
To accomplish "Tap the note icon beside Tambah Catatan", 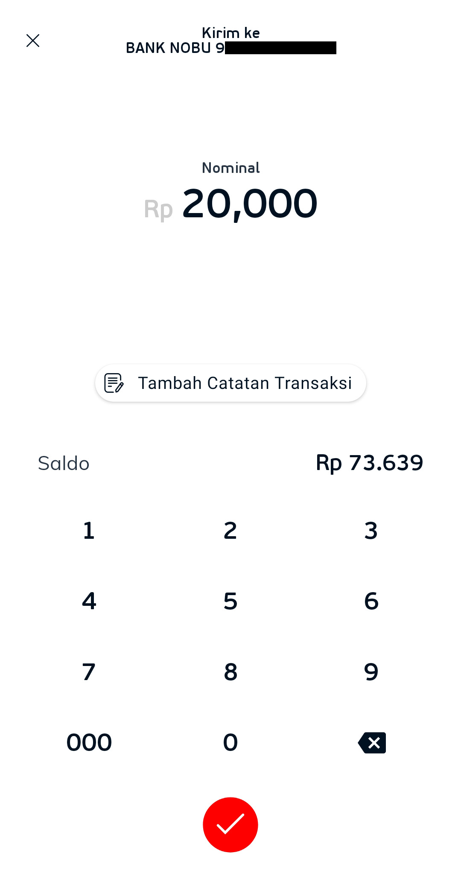I will pos(114,383).
